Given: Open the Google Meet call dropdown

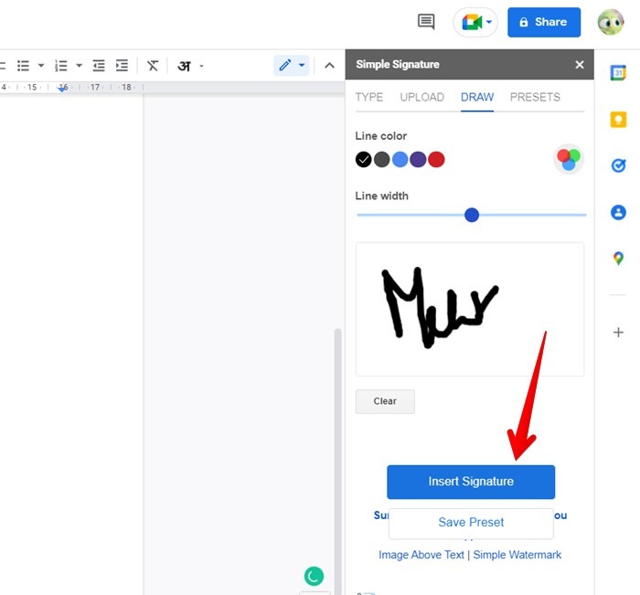Looking at the screenshot, I should [475, 22].
